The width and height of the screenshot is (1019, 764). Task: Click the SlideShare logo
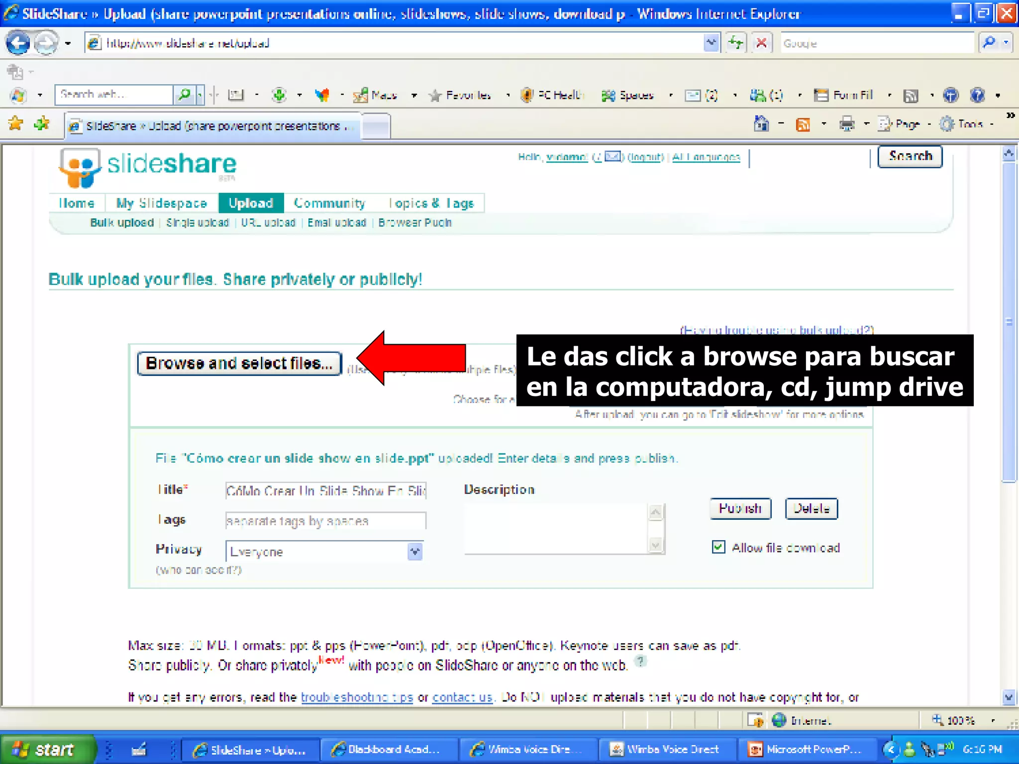pyautogui.click(x=147, y=168)
